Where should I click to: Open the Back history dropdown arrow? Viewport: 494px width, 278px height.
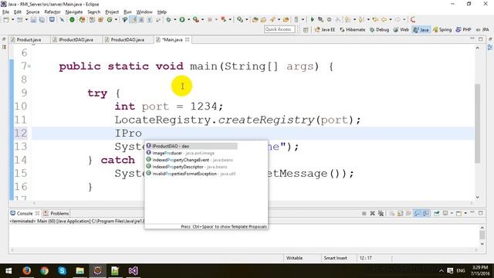pos(391,19)
